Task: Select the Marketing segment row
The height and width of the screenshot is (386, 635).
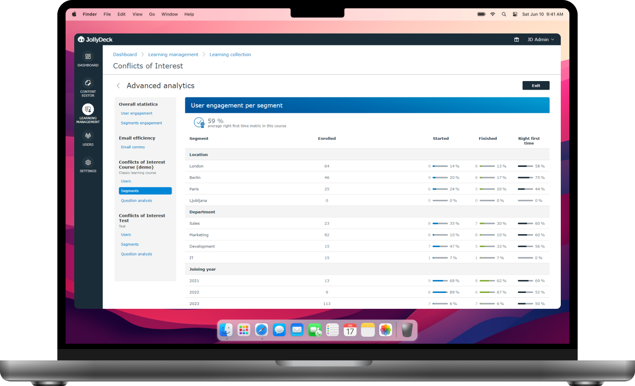Action: tap(367, 235)
